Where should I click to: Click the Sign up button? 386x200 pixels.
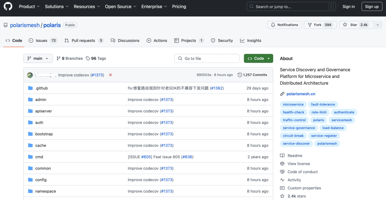point(372,7)
